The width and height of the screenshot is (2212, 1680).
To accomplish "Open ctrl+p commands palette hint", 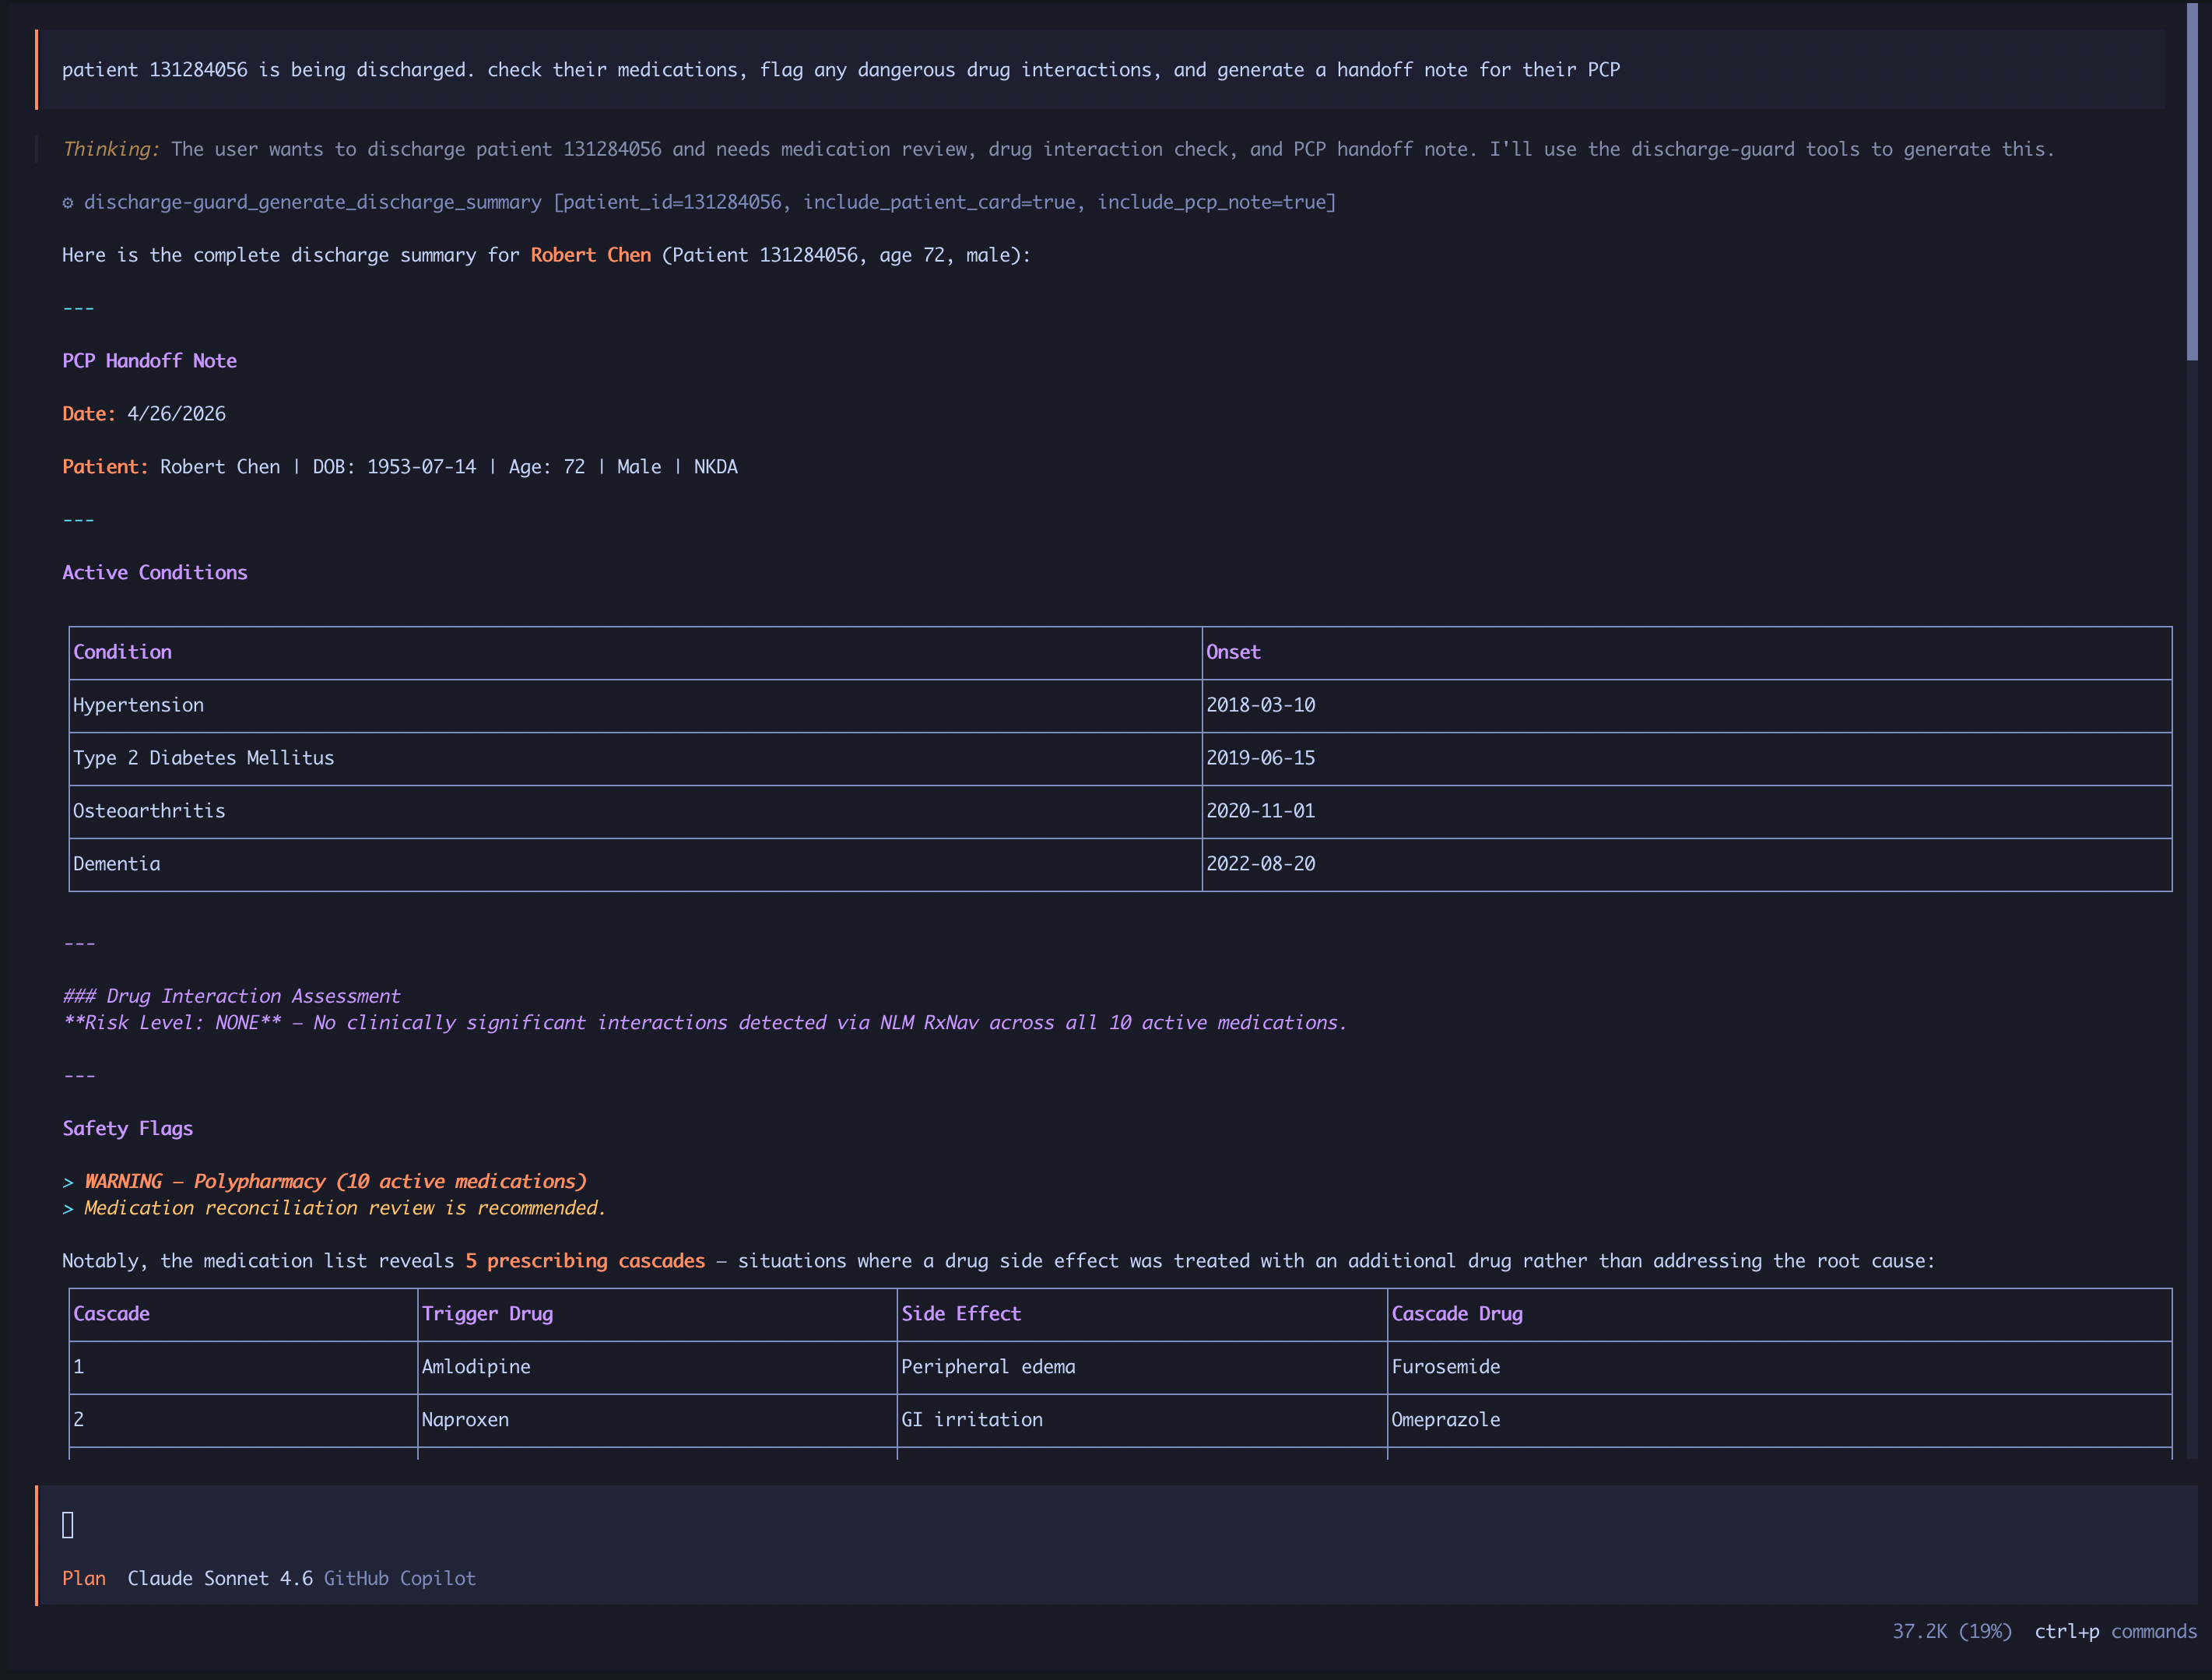I will (2115, 1631).
